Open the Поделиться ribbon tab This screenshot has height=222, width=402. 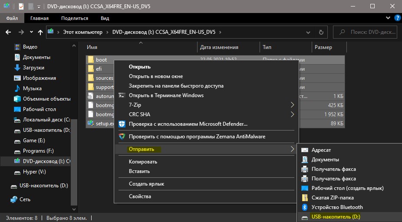coord(75,18)
